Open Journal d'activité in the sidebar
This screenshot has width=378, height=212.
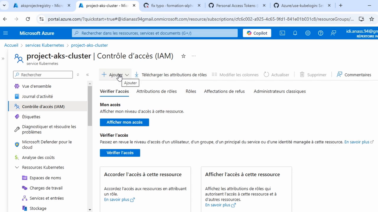37,96
